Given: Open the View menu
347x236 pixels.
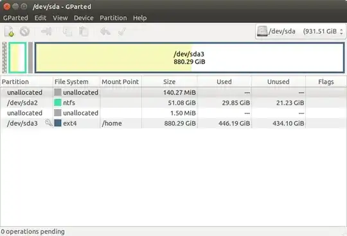Looking at the screenshot, I should (x=60, y=18).
